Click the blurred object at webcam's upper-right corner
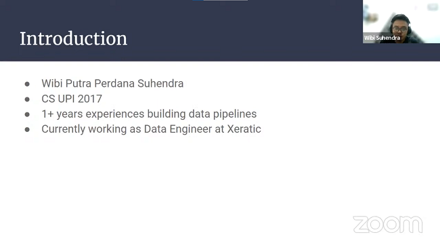 (x=433, y=7)
